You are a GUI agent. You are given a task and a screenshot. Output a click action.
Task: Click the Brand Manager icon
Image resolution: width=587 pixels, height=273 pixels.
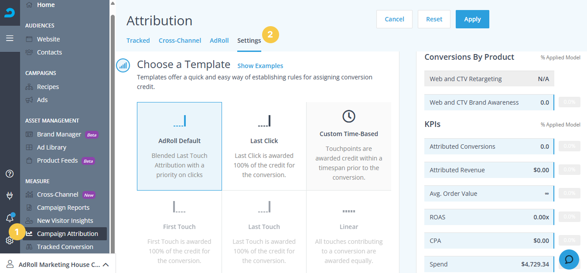(x=29, y=134)
